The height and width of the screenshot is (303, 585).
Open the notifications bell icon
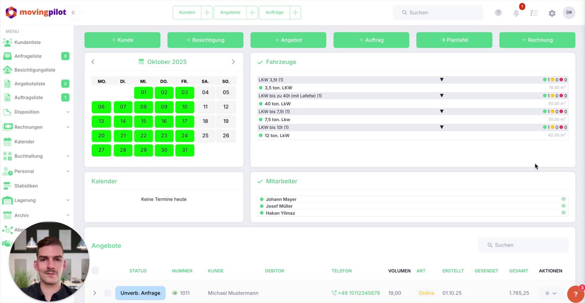coord(516,13)
